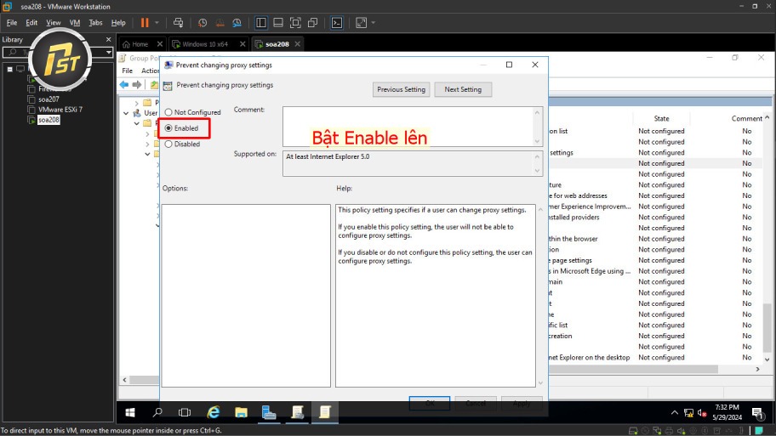
Task: Open the console view icon
Action: pos(337,23)
